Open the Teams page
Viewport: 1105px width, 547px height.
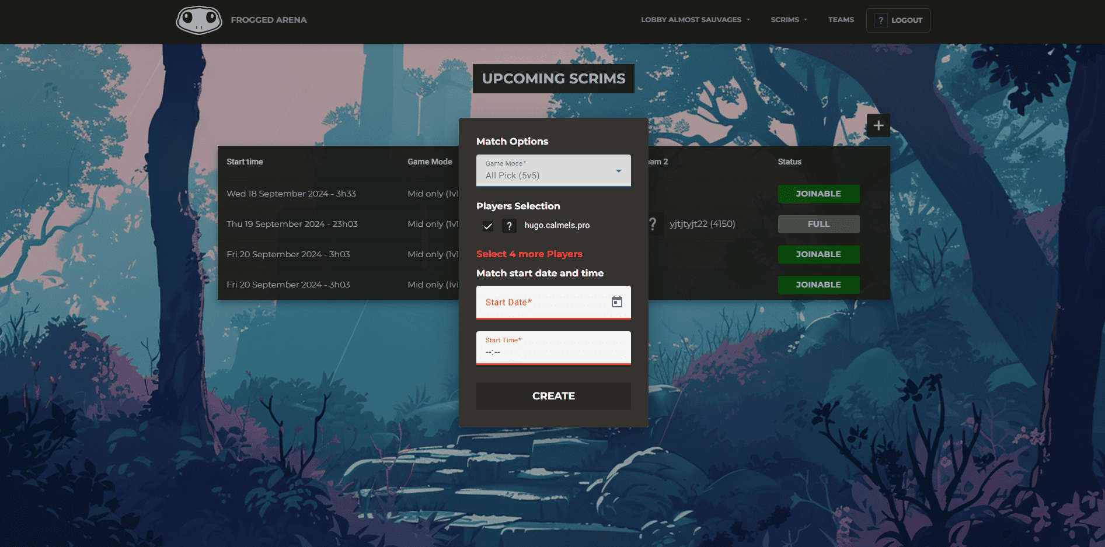point(841,20)
